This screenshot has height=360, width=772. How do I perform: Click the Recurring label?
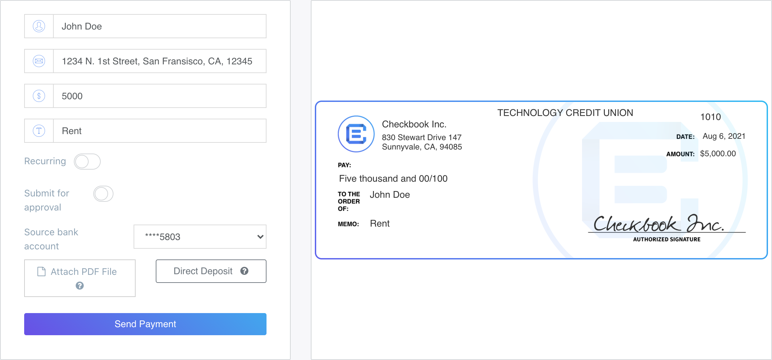tap(45, 161)
